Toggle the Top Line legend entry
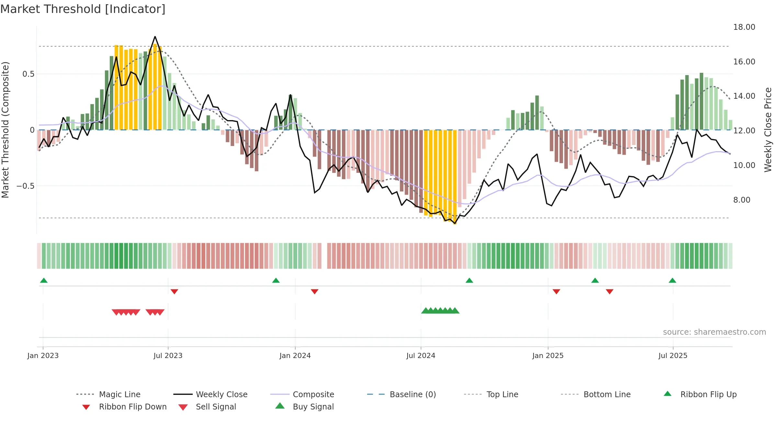Viewport: 777px width, 437px height. tap(491, 394)
